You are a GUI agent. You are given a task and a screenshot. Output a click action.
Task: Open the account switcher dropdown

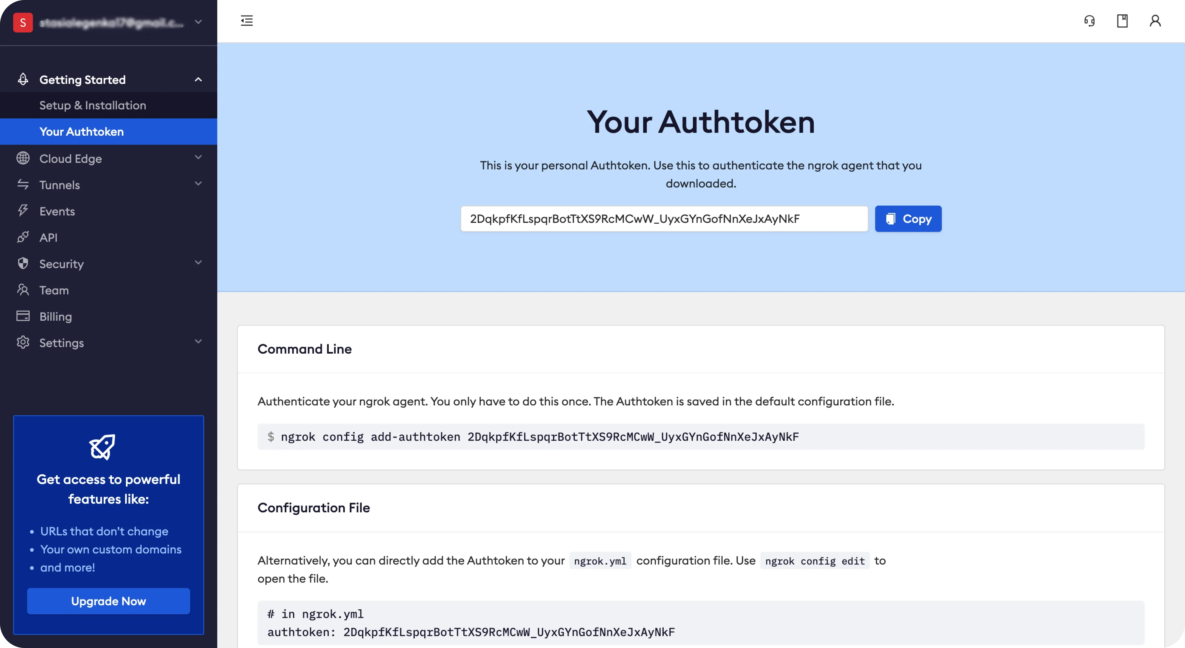tap(198, 22)
